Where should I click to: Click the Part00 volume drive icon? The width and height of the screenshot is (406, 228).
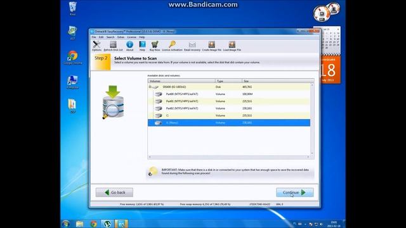click(158, 94)
